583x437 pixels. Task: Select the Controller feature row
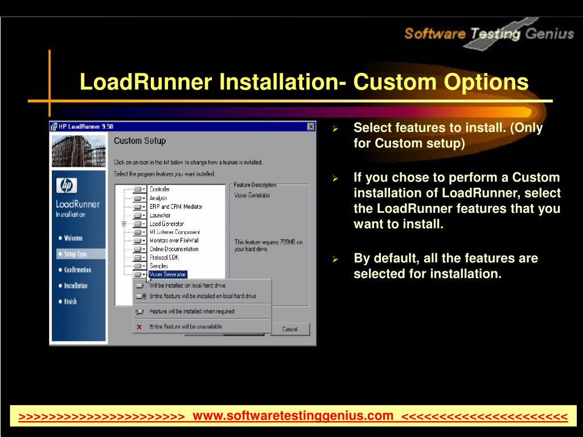pos(159,189)
